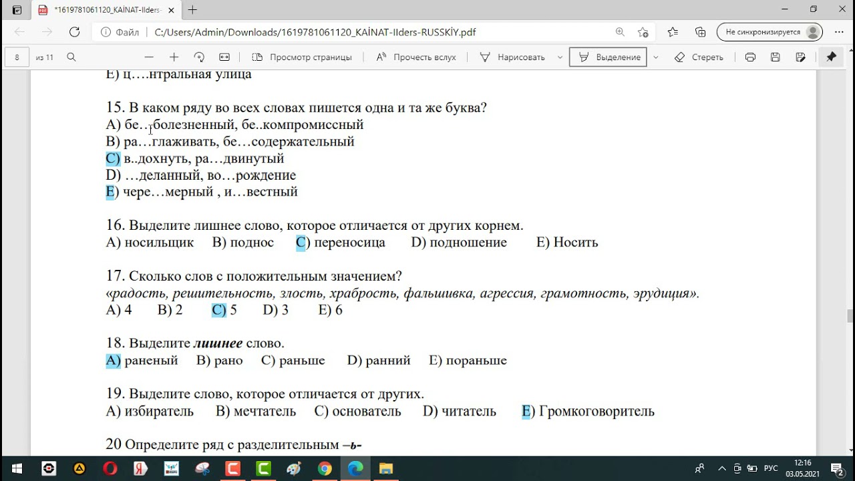The image size is (855, 481).
Task: Open the Collections icon
Action: [700, 32]
